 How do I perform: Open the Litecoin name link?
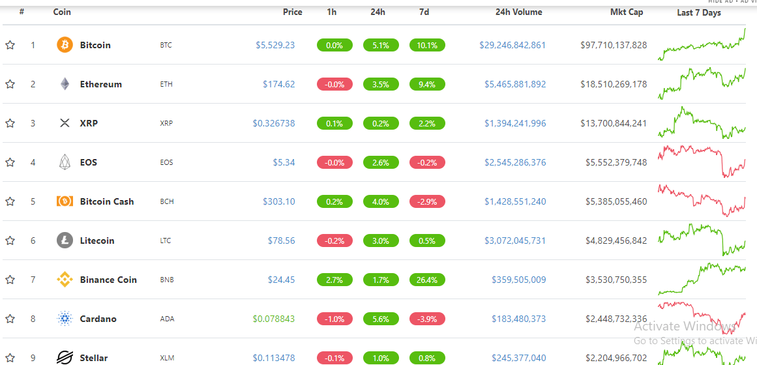[97, 241]
